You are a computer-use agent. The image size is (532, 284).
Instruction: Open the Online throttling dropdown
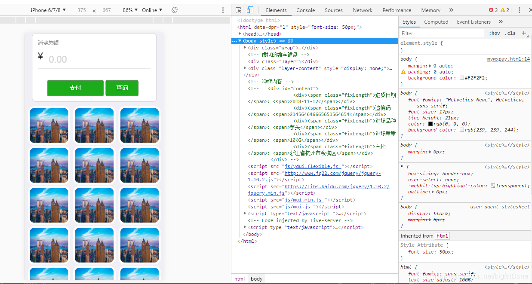[x=152, y=10]
